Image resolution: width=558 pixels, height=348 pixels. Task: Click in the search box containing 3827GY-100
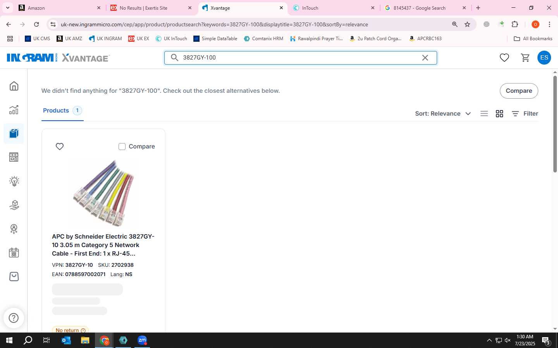pos(300,58)
